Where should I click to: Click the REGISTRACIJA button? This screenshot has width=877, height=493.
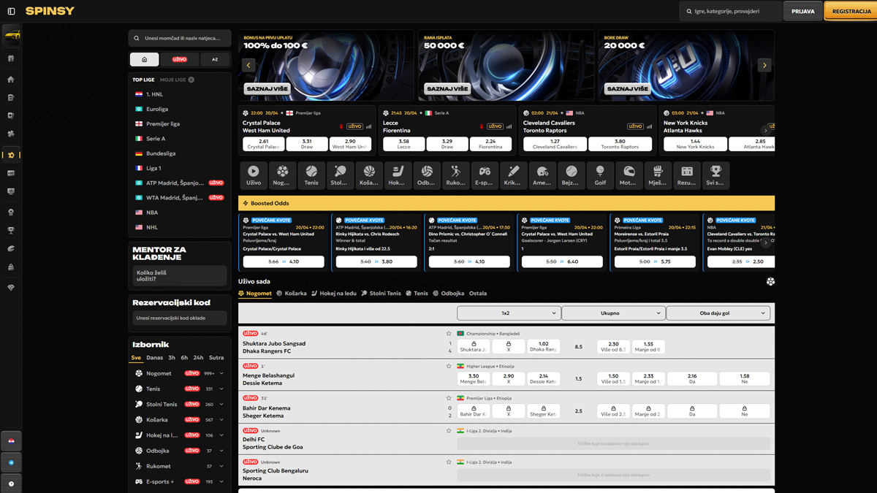tap(851, 11)
